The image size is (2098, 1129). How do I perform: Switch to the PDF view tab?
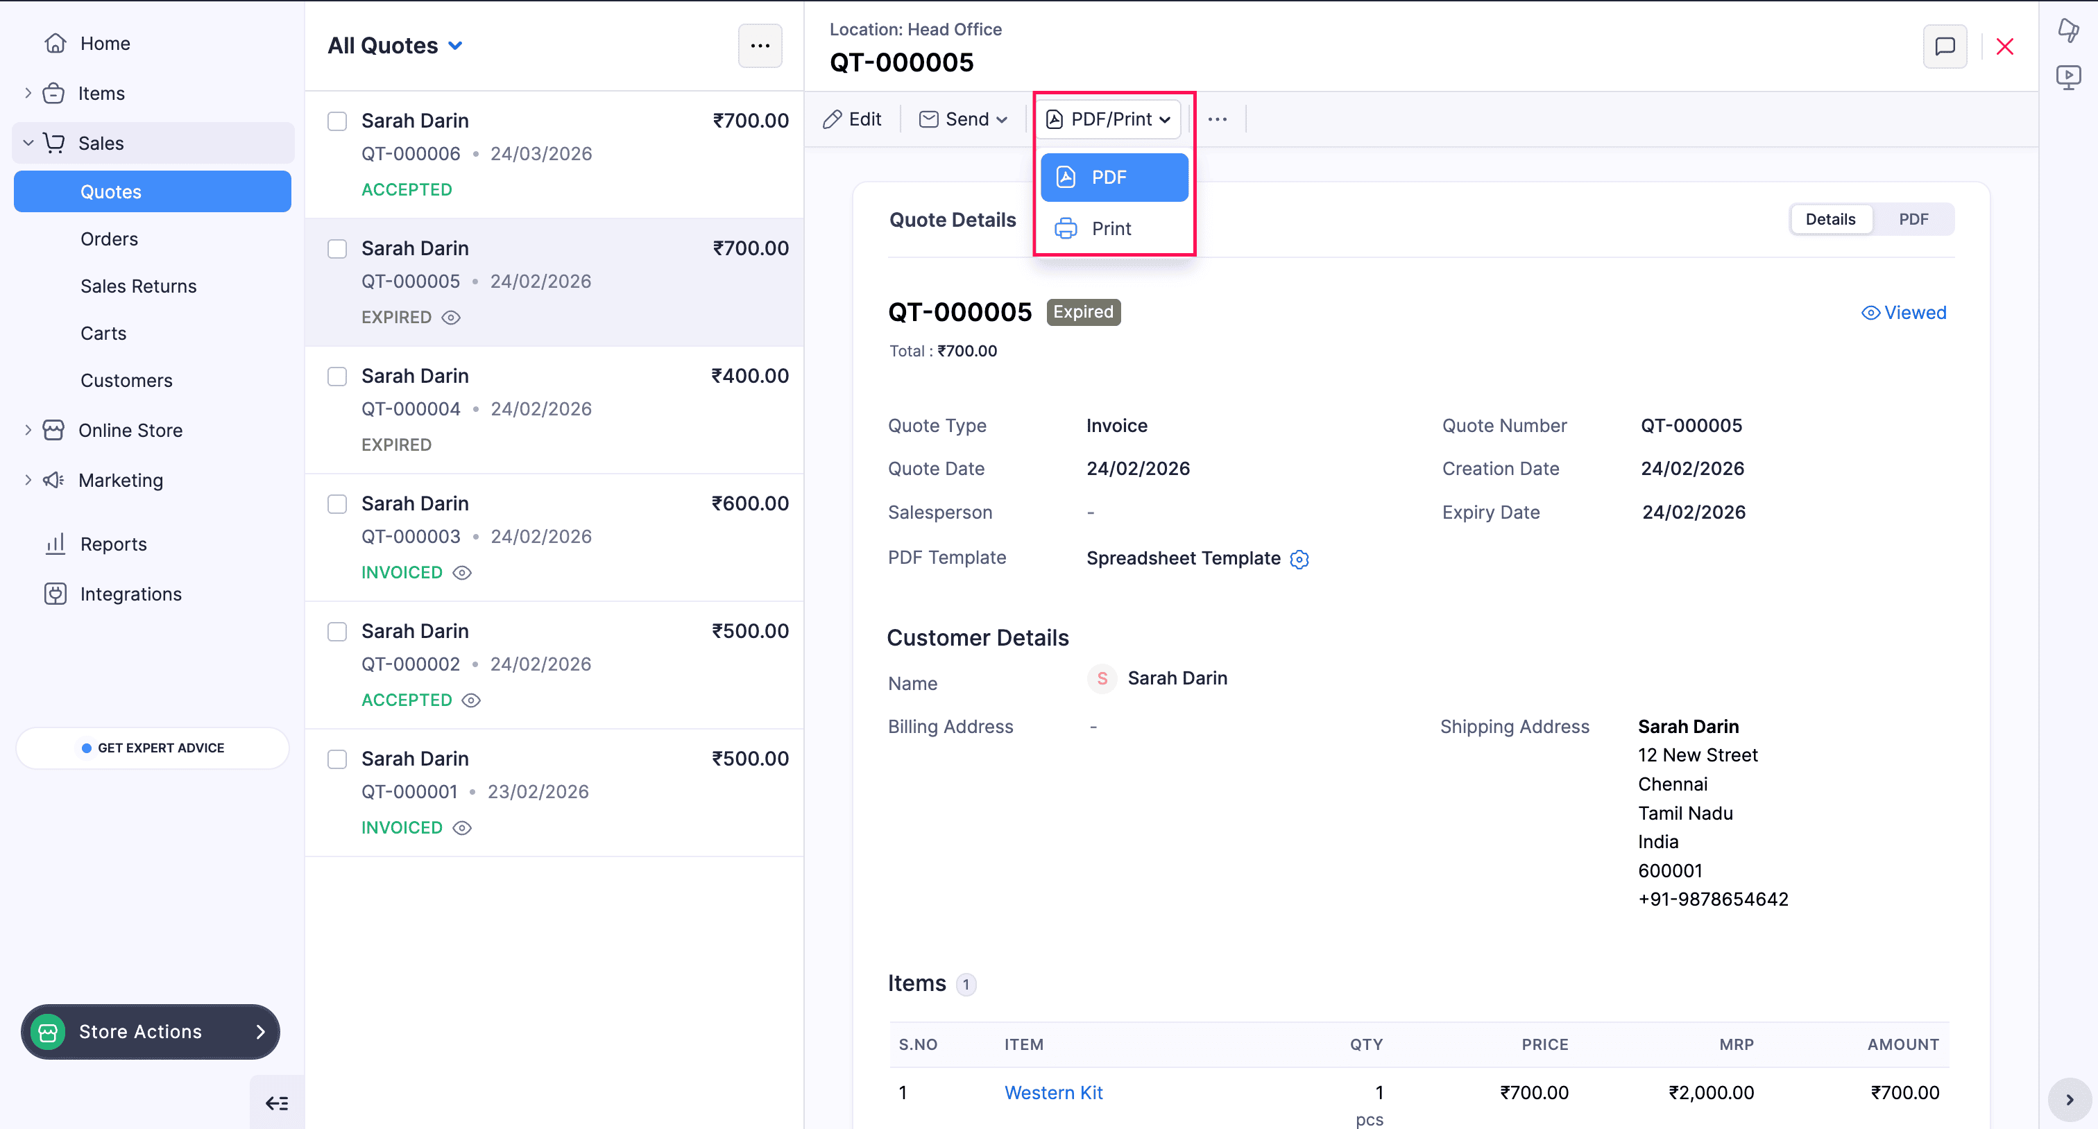click(x=1913, y=219)
